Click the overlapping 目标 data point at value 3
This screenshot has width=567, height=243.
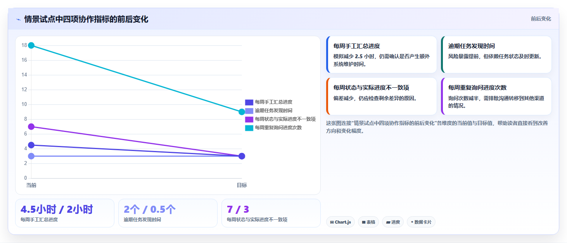coord(242,156)
